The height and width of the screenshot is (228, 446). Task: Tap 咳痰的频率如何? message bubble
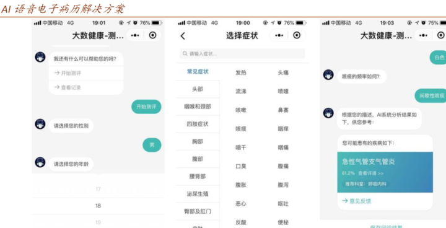click(362, 77)
